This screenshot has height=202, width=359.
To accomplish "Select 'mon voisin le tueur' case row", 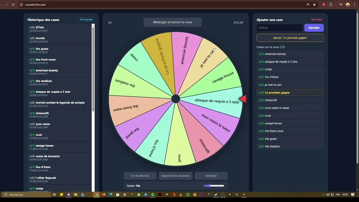I will pyautogui.click(x=290, y=108).
